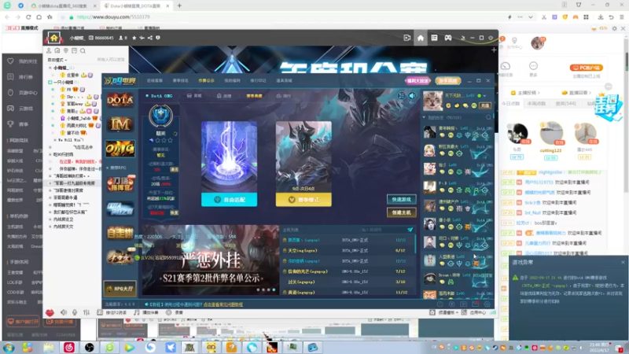Screen dimensions: 629x354
Task: Open 严惩外挂 announcement banner
Action: pyautogui.click(x=211, y=260)
